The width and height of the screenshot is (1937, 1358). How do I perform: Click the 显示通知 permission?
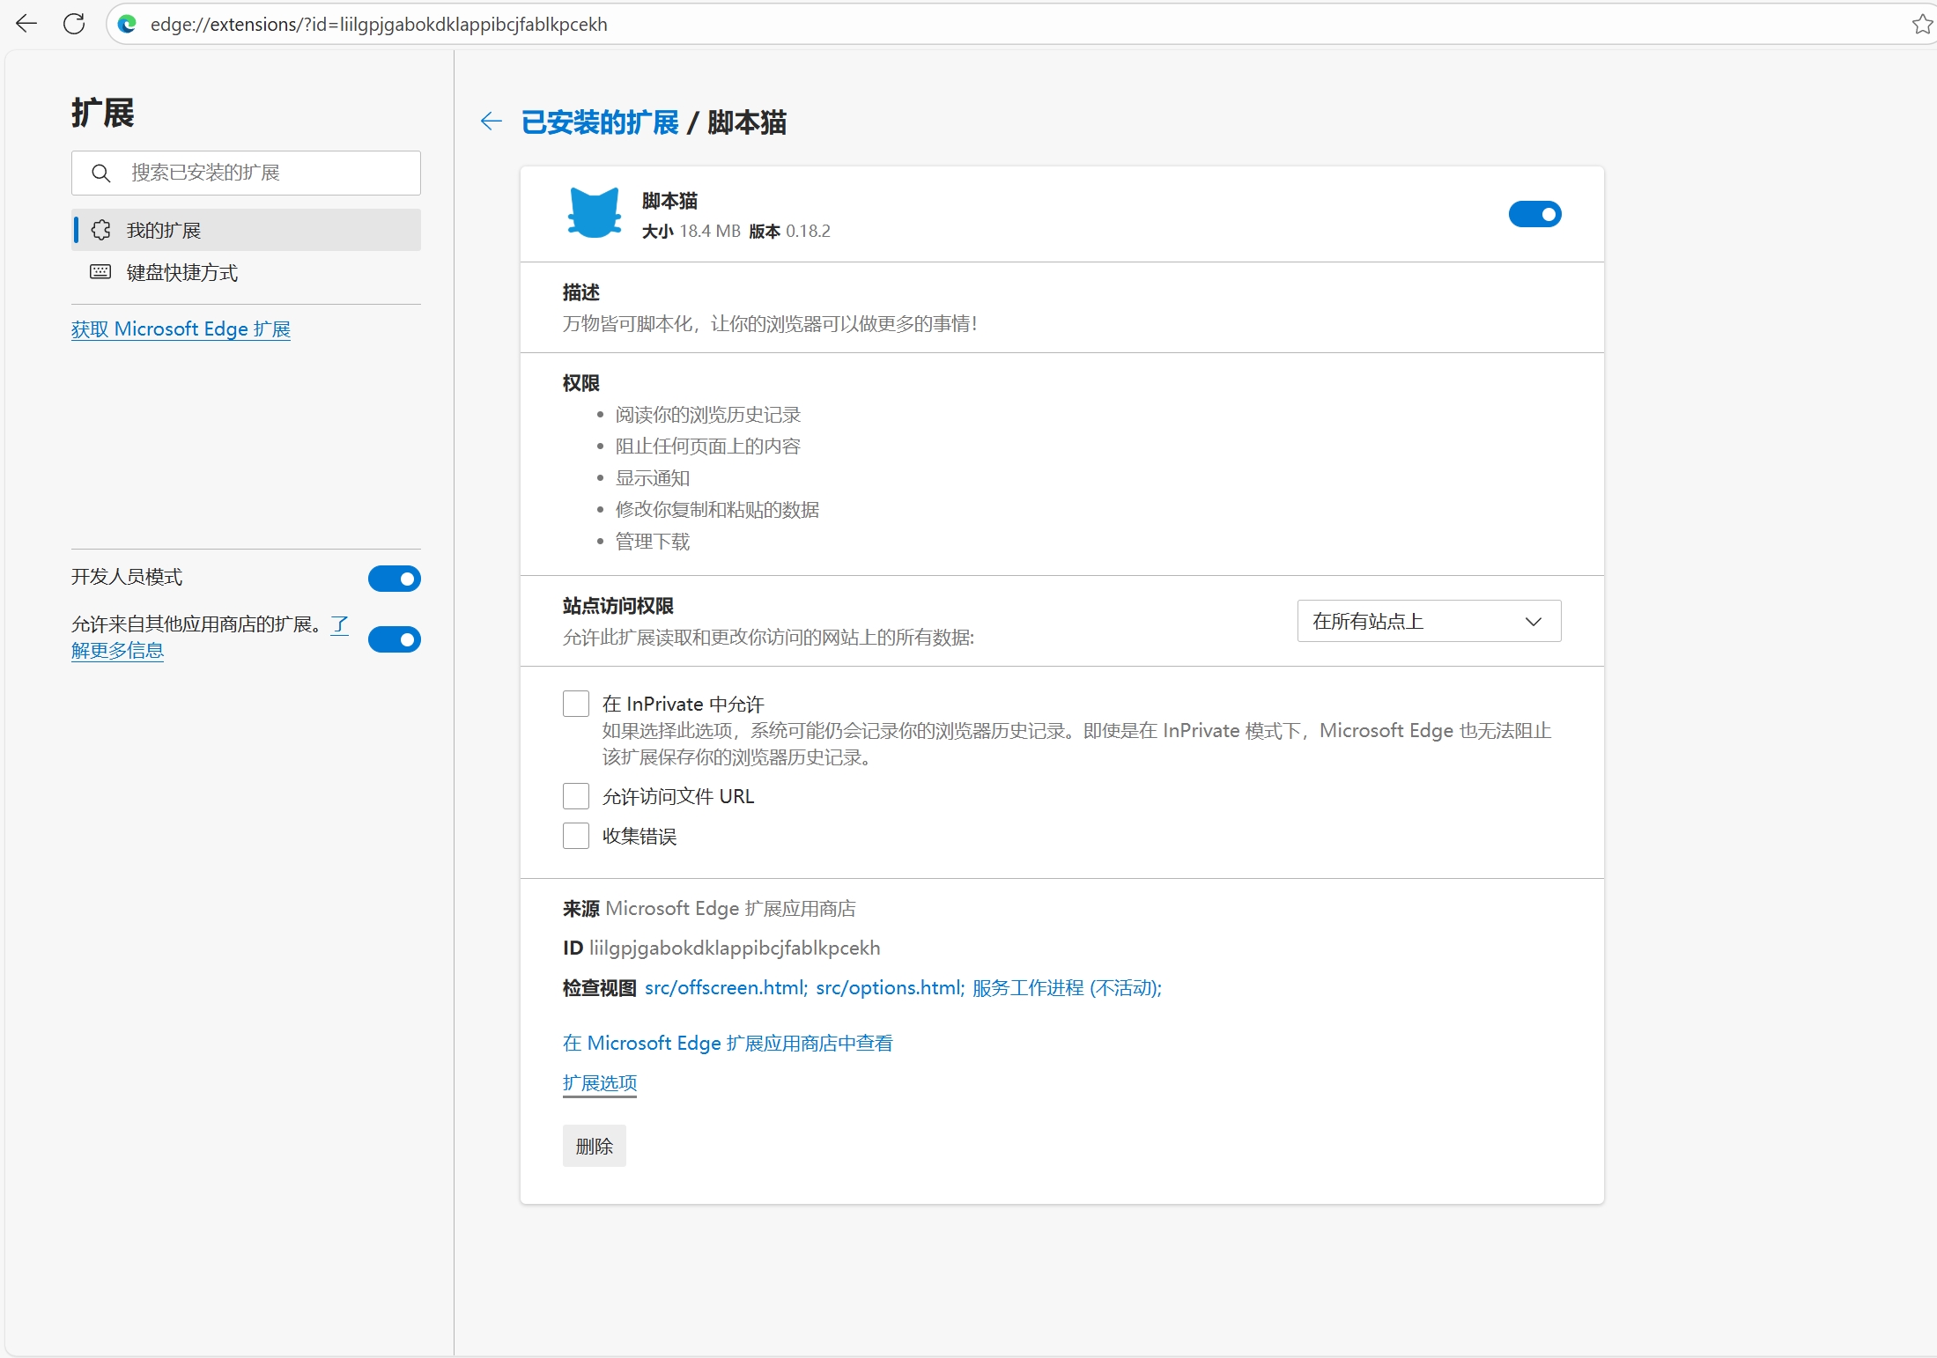[x=653, y=478]
